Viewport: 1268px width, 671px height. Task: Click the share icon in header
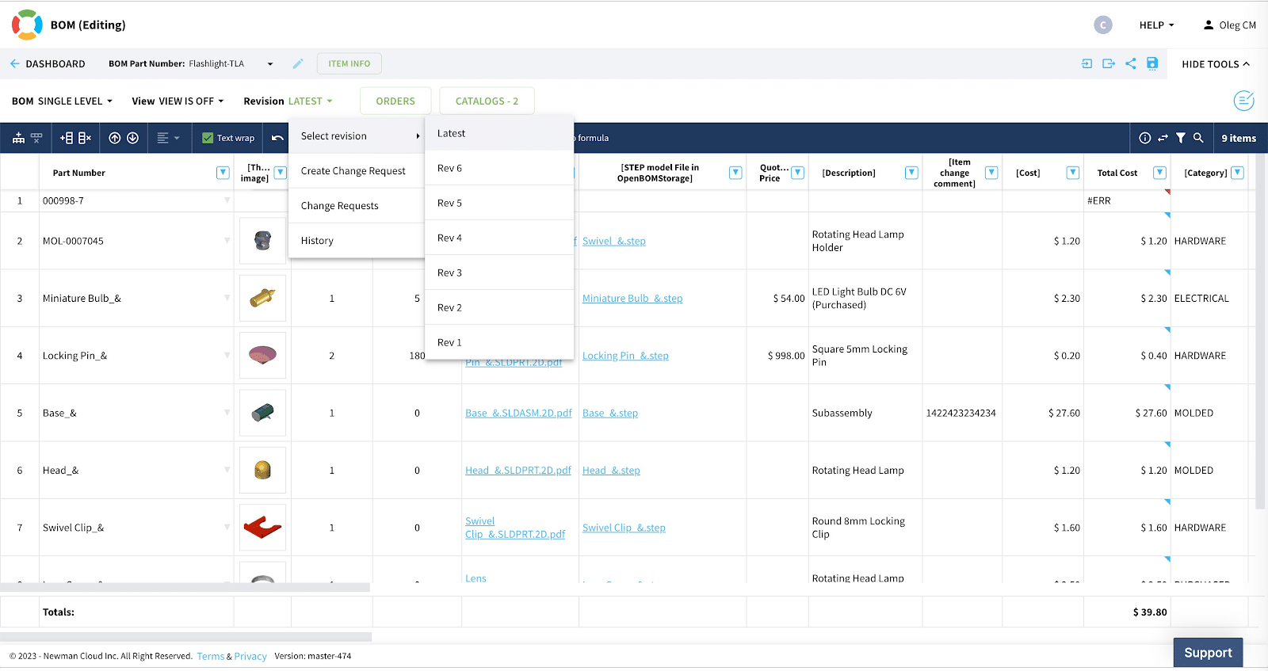point(1130,63)
